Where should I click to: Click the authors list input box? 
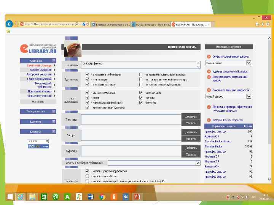[131, 135]
